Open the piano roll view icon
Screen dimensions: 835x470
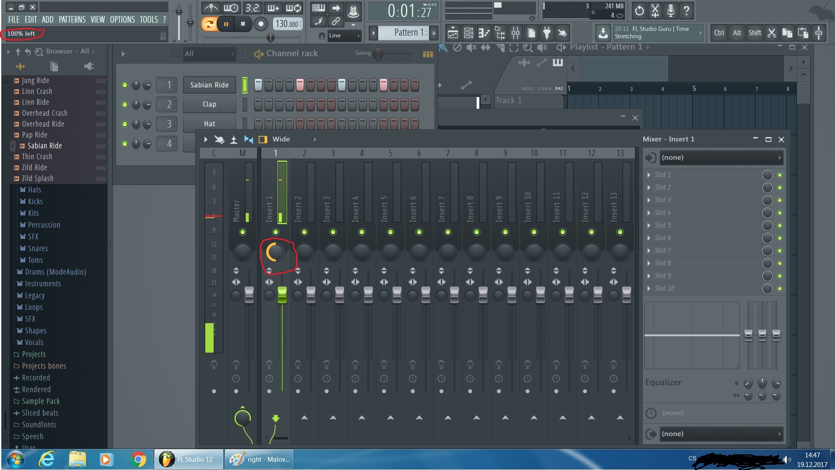[x=484, y=33]
